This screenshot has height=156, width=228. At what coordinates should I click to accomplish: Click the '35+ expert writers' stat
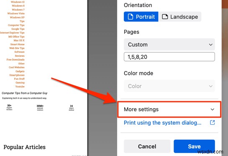9,107
